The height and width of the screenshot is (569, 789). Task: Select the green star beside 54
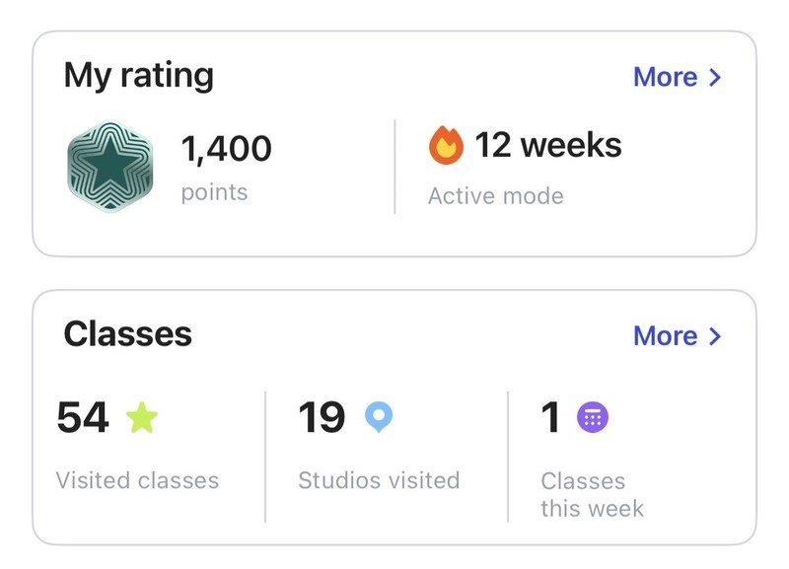[x=141, y=417]
